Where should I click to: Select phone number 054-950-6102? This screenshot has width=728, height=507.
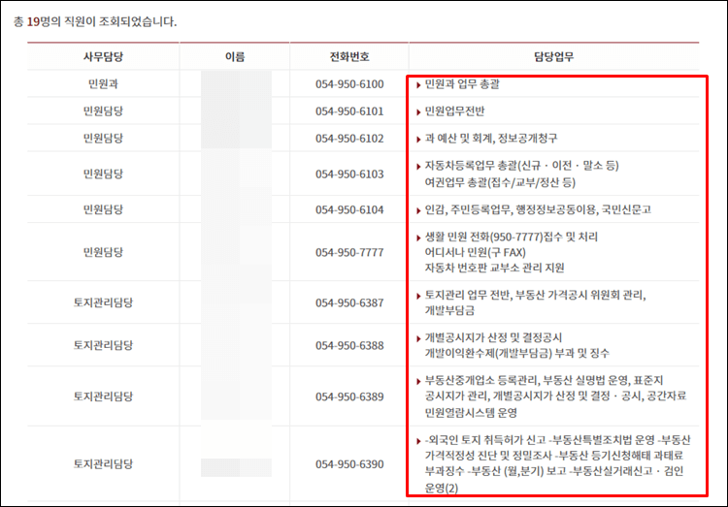click(x=349, y=139)
